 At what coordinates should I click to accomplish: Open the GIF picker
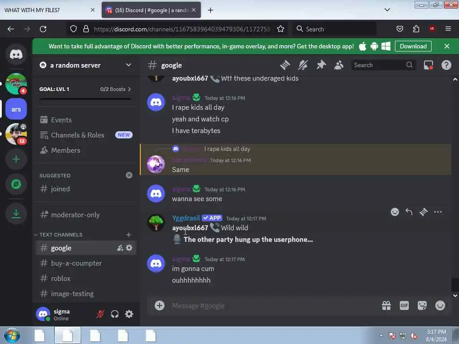[x=404, y=305]
